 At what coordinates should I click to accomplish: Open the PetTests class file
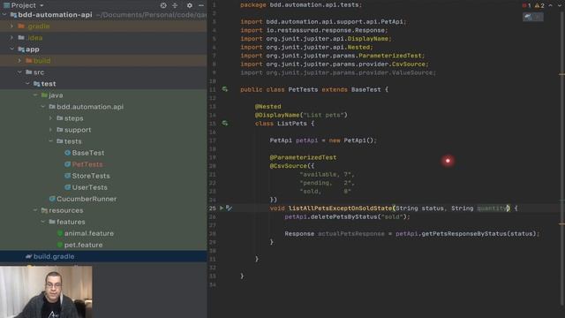click(x=87, y=164)
